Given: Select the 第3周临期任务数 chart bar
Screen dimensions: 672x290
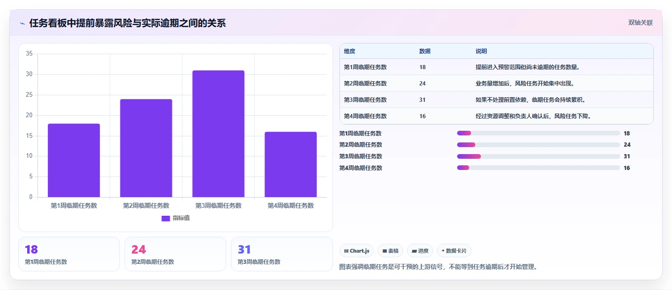Looking at the screenshot, I should (218, 134).
